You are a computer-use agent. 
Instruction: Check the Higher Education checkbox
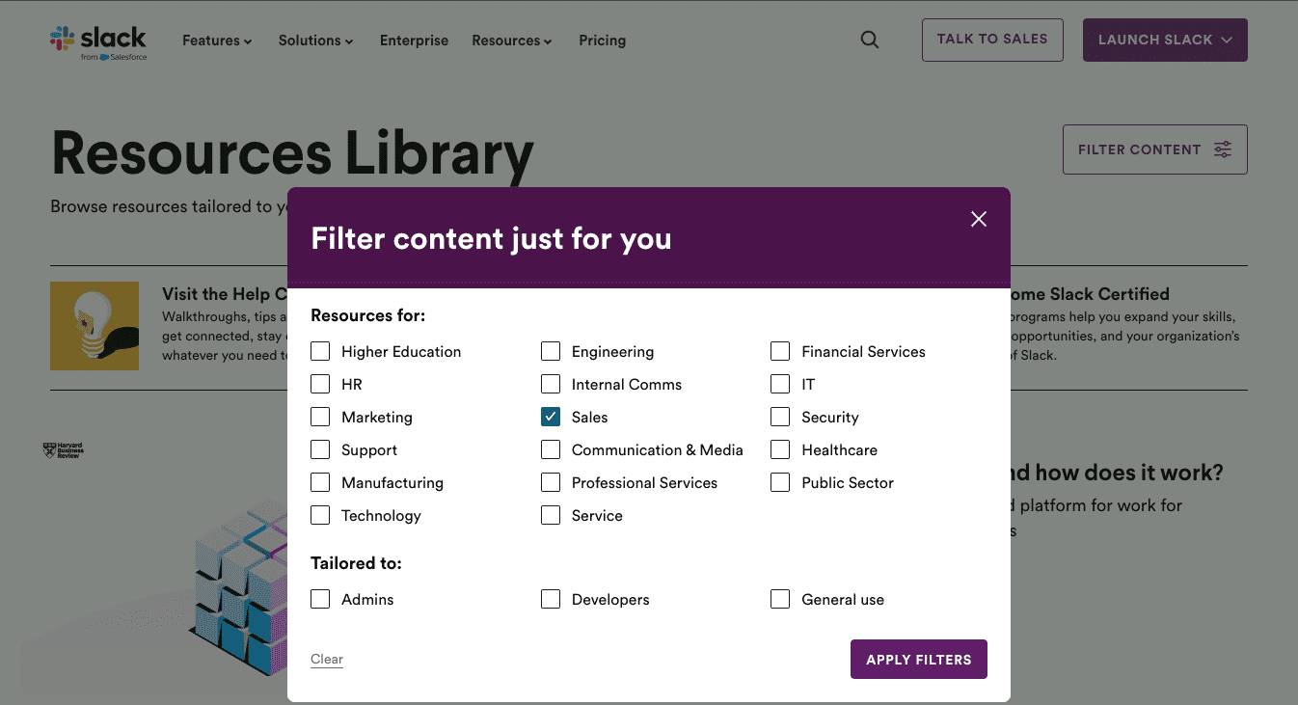[x=320, y=351]
